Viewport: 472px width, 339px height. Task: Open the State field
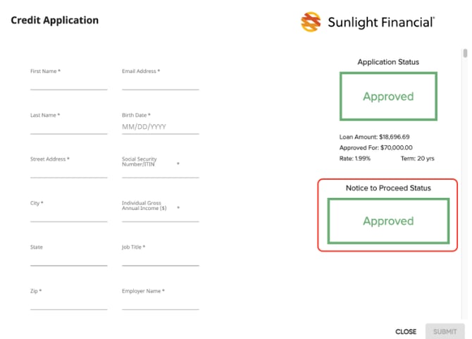[x=68, y=259]
